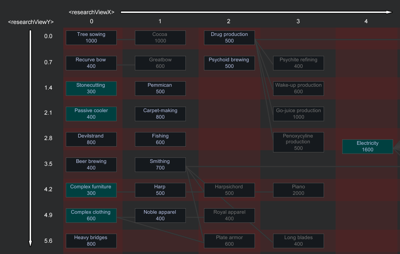Select the Heavy bridges project
Screen dimensions: 400x254
coord(91,241)
